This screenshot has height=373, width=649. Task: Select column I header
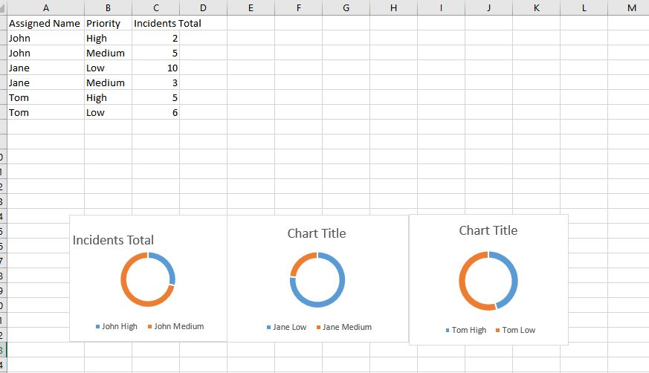pos(442,8)
